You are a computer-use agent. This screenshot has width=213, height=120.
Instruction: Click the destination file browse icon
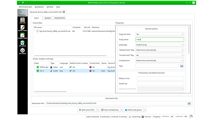pyautogui.click(x=189, y=103)
